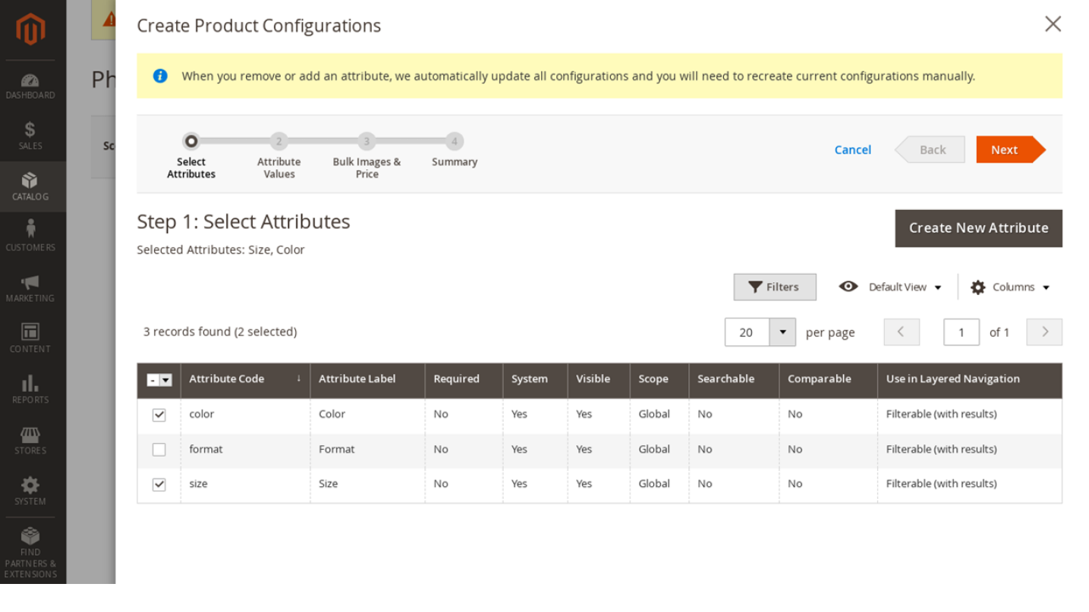The height and width of the screenshot is (612, 1089).
Task: Click the orange Next button
Action: tap(1005, 150)
